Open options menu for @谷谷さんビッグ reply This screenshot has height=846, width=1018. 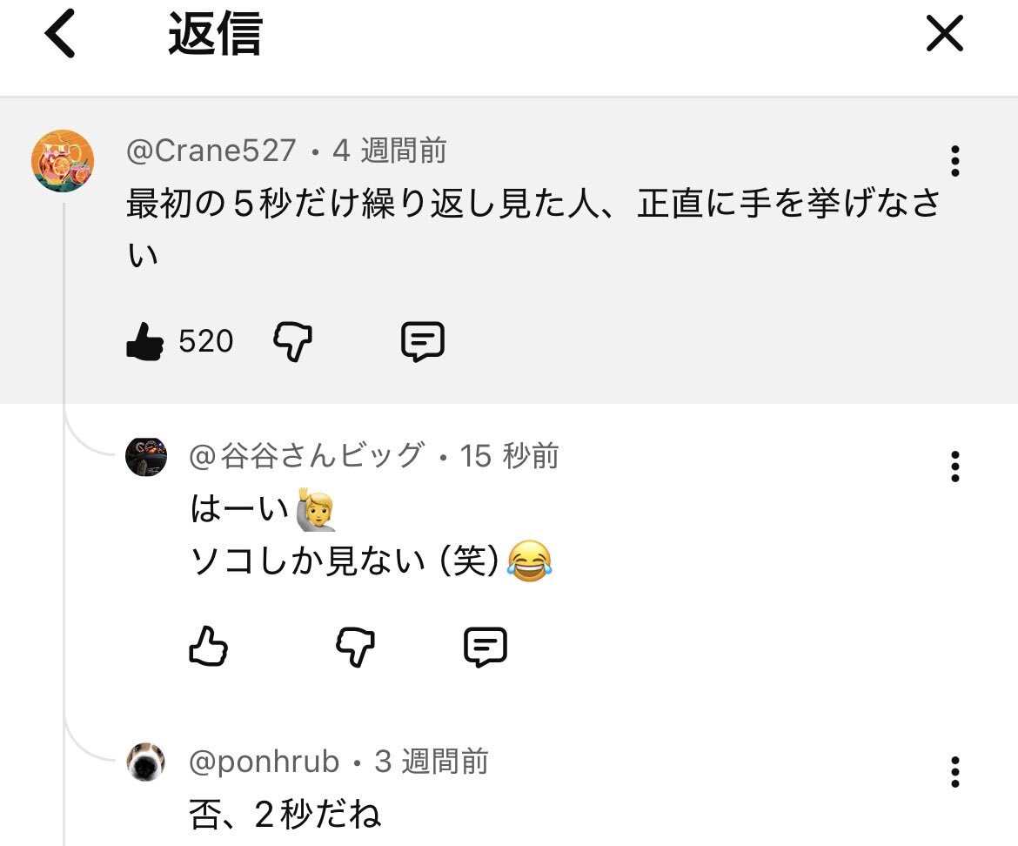pyautogui.click(x=954, y=467)
